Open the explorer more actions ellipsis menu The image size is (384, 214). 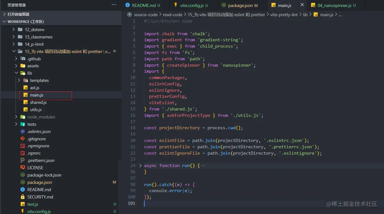[114, 5]
